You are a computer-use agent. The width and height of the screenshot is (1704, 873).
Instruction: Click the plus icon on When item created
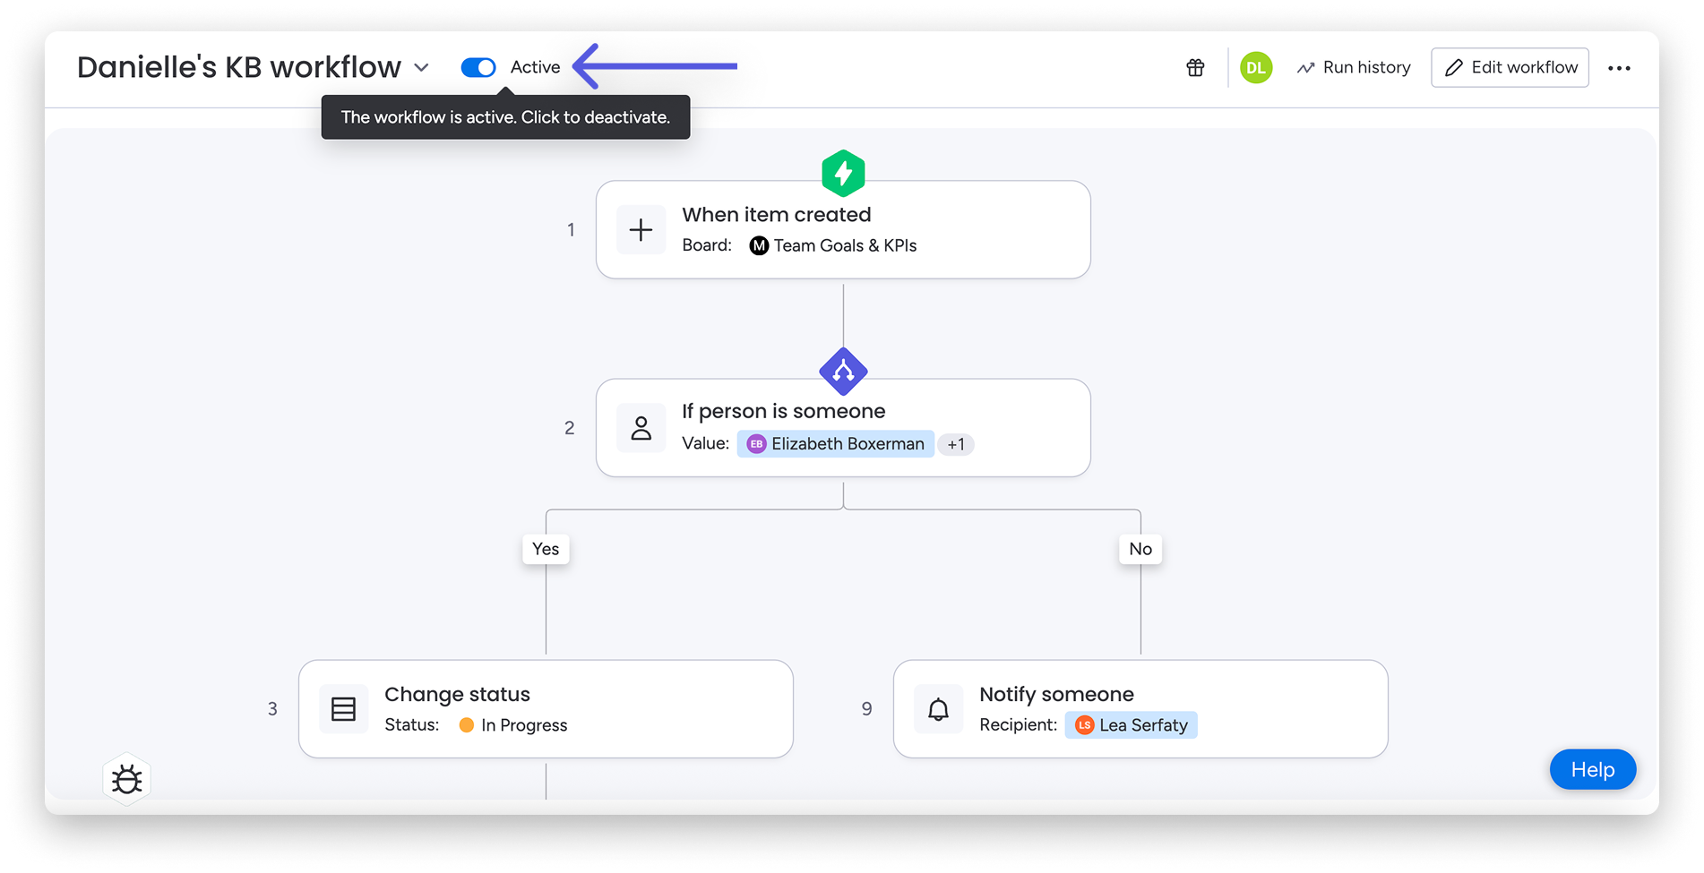coord(641,229)
